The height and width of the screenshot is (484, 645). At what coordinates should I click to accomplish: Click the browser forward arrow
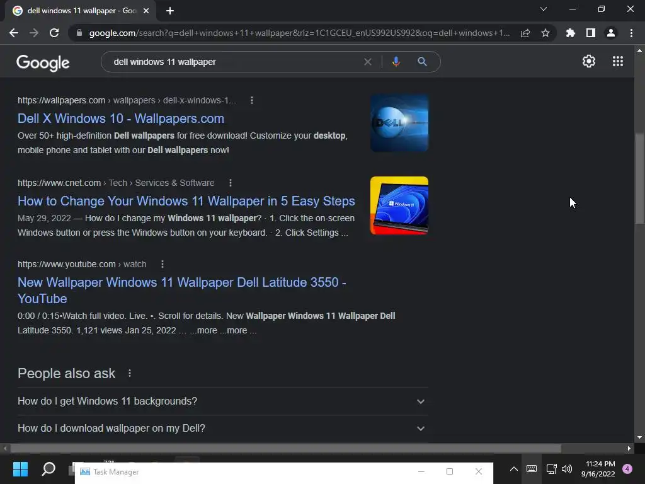34,33
